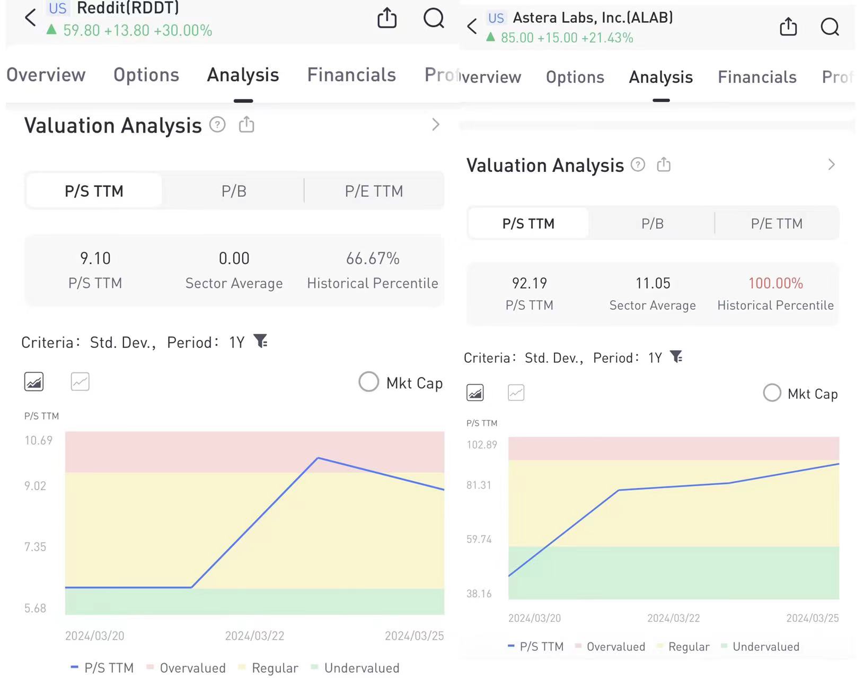Image resolution: width=864 pixels, height=678 pixels.
Task: Switch Reddit chart to line chart view
Action: 80,381
